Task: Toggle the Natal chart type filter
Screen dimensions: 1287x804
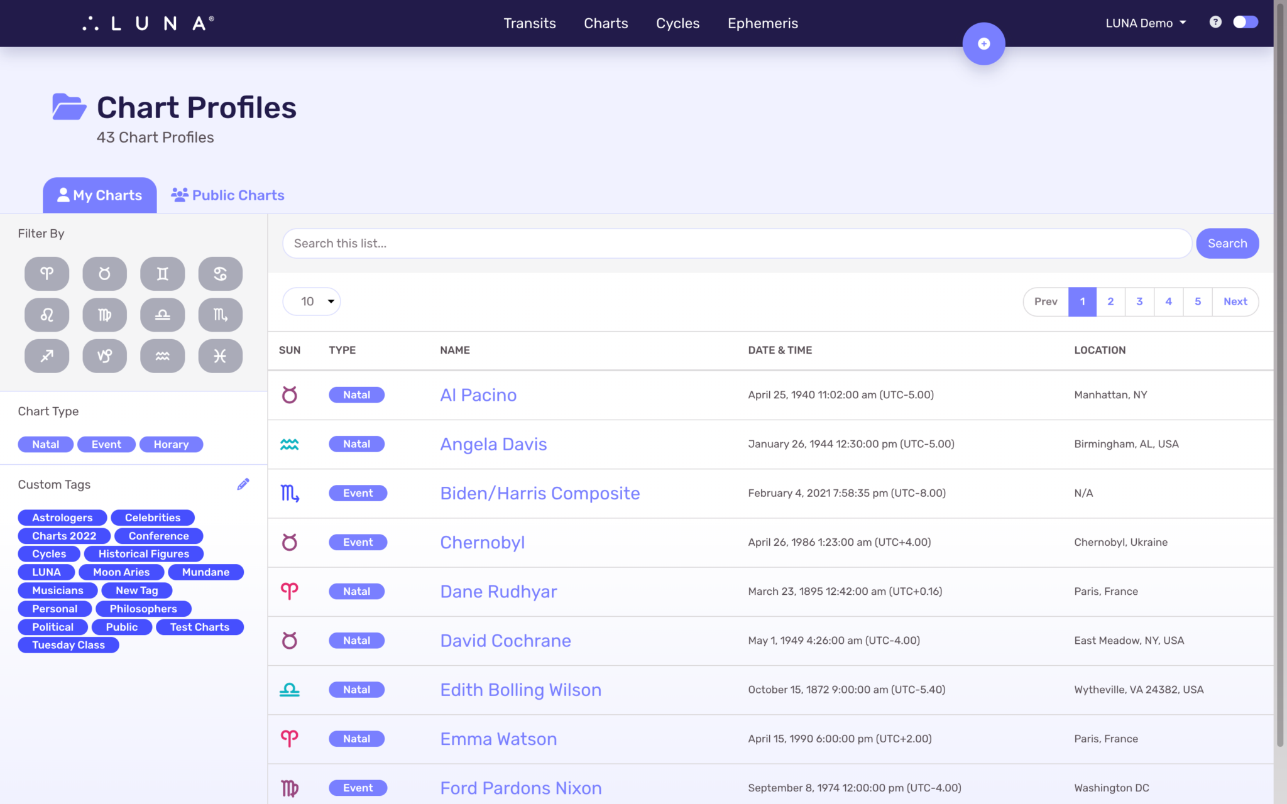Action: click(45, 444)
